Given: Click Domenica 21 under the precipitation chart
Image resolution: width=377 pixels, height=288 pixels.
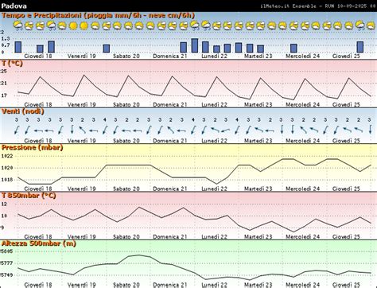Looking at the screenshot, I should pos(170,56).
